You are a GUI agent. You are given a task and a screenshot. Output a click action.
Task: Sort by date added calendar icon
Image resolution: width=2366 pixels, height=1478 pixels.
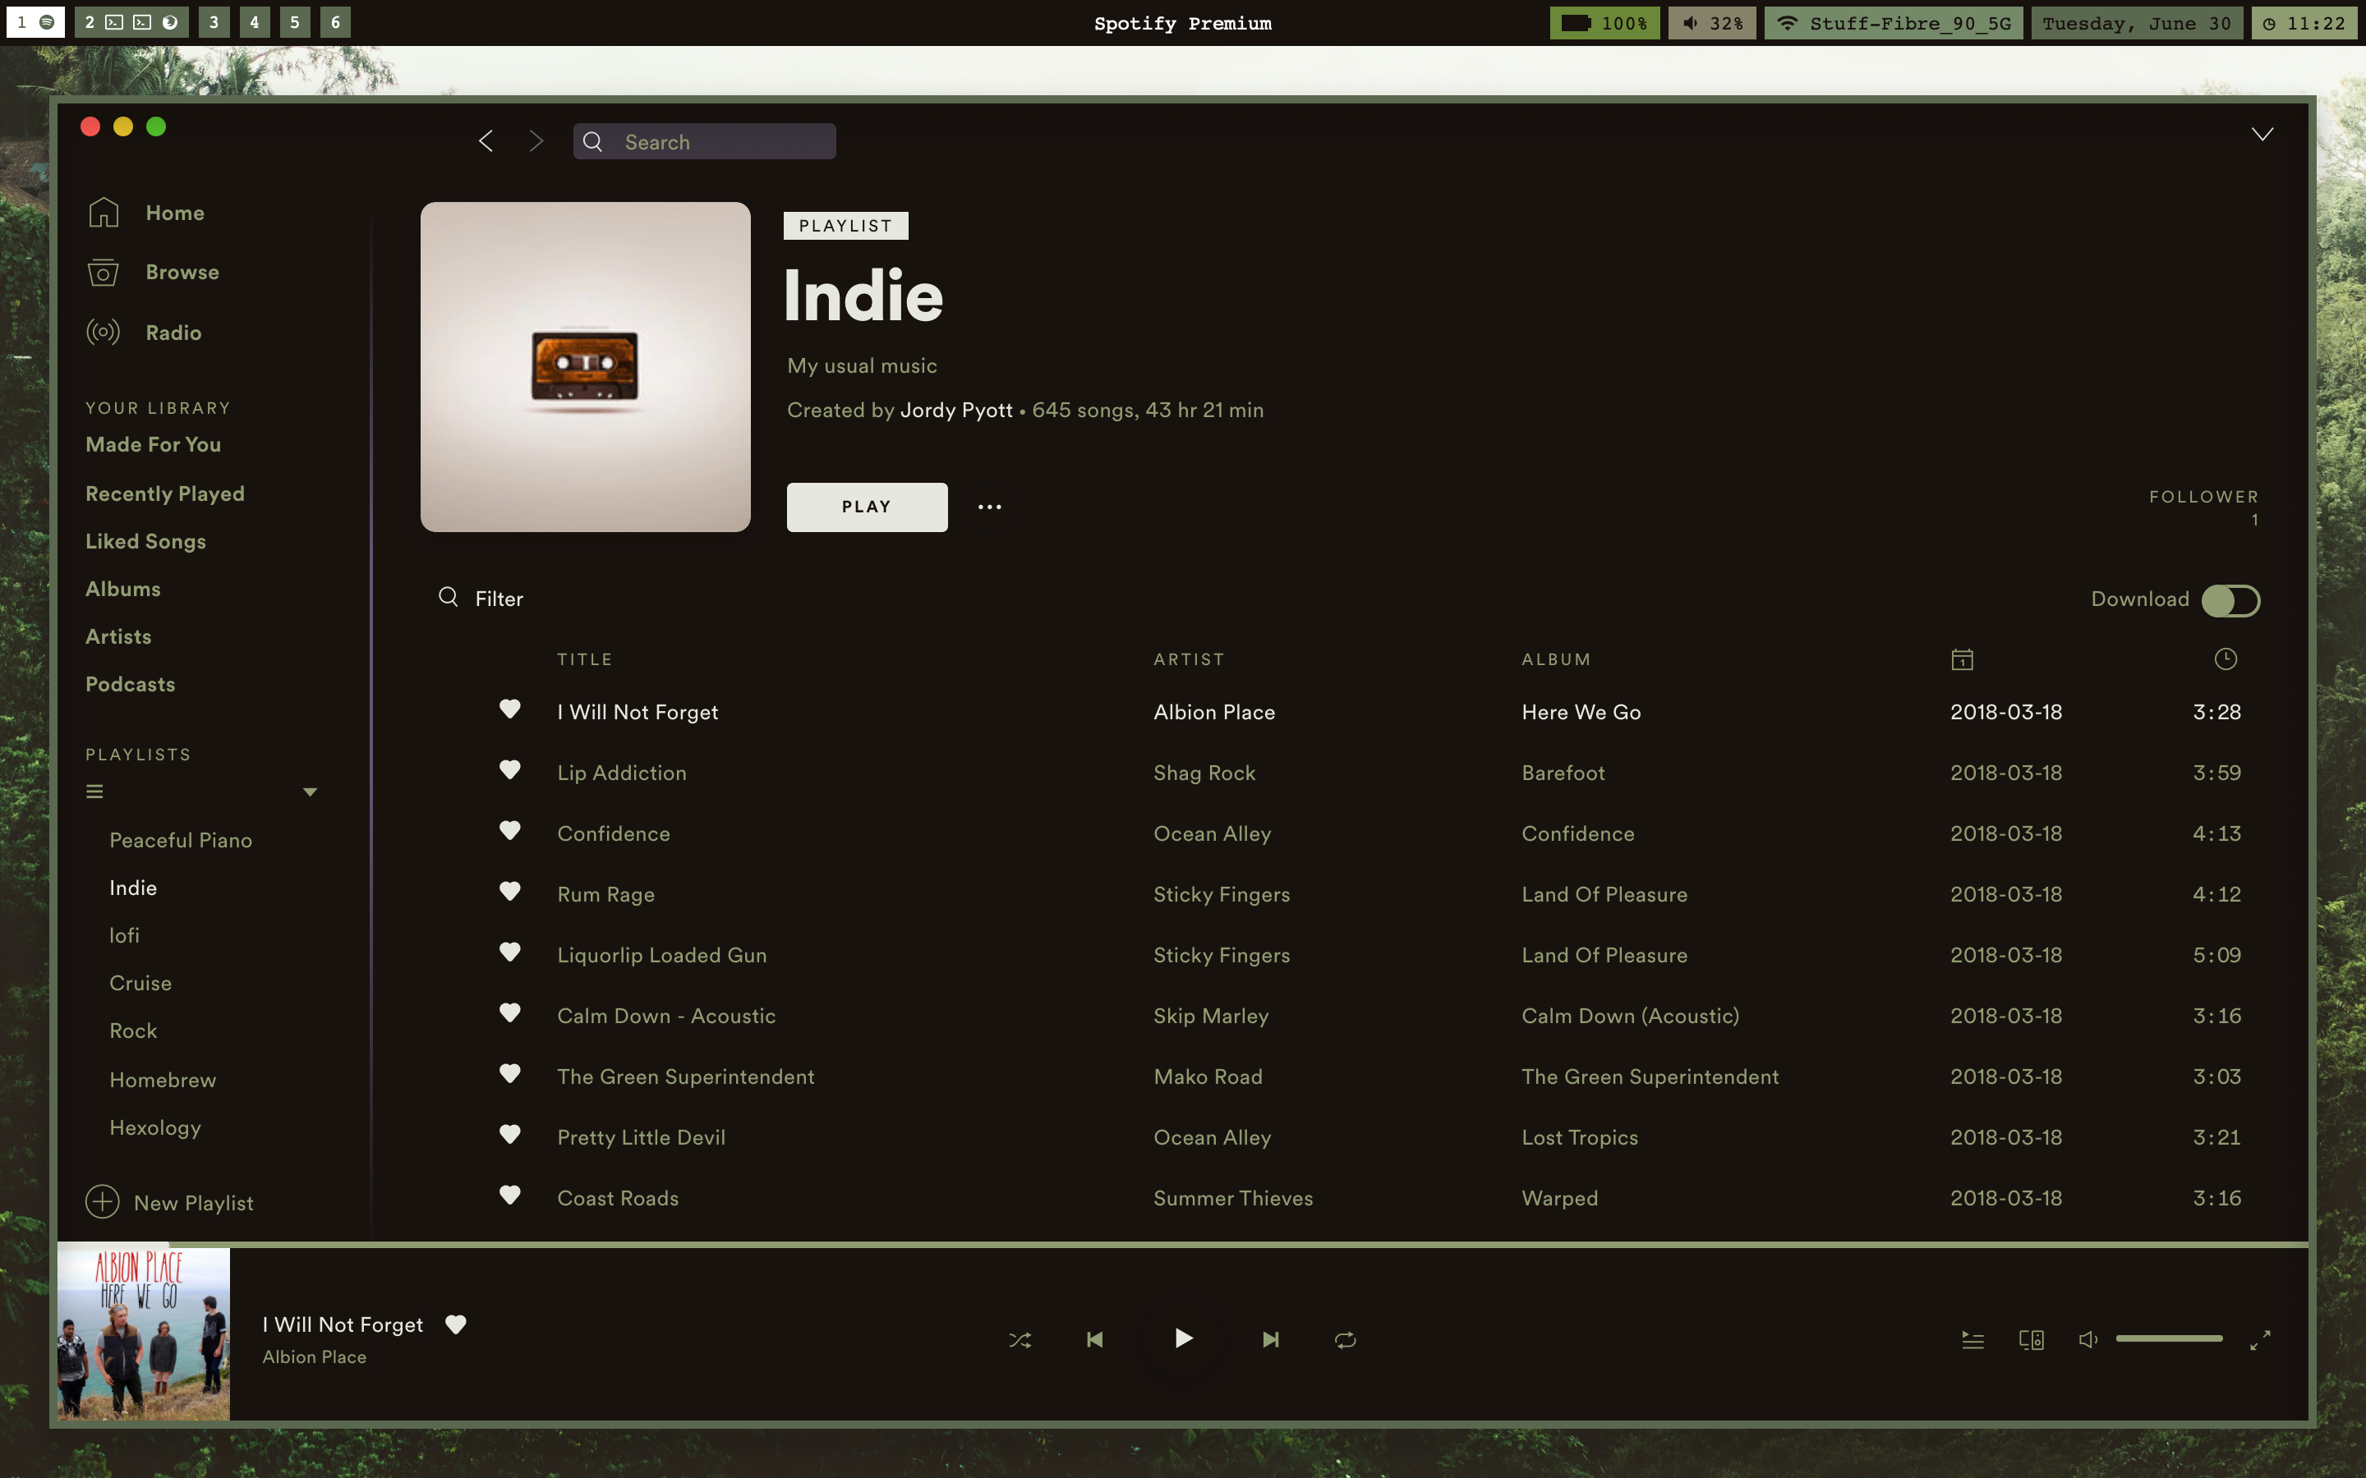tap(1961, 660)
